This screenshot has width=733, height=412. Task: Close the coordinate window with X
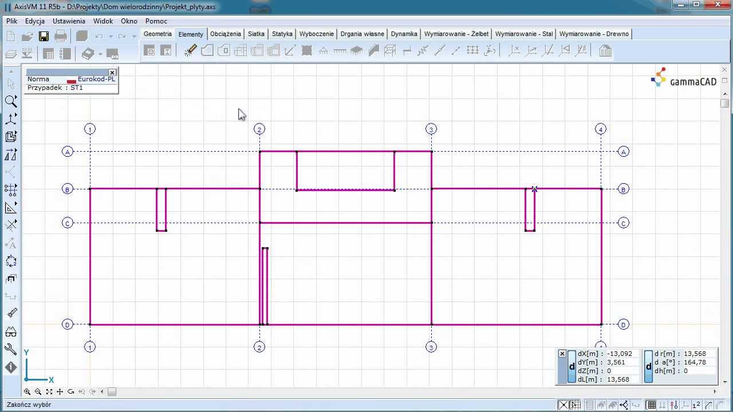point(562,354)
